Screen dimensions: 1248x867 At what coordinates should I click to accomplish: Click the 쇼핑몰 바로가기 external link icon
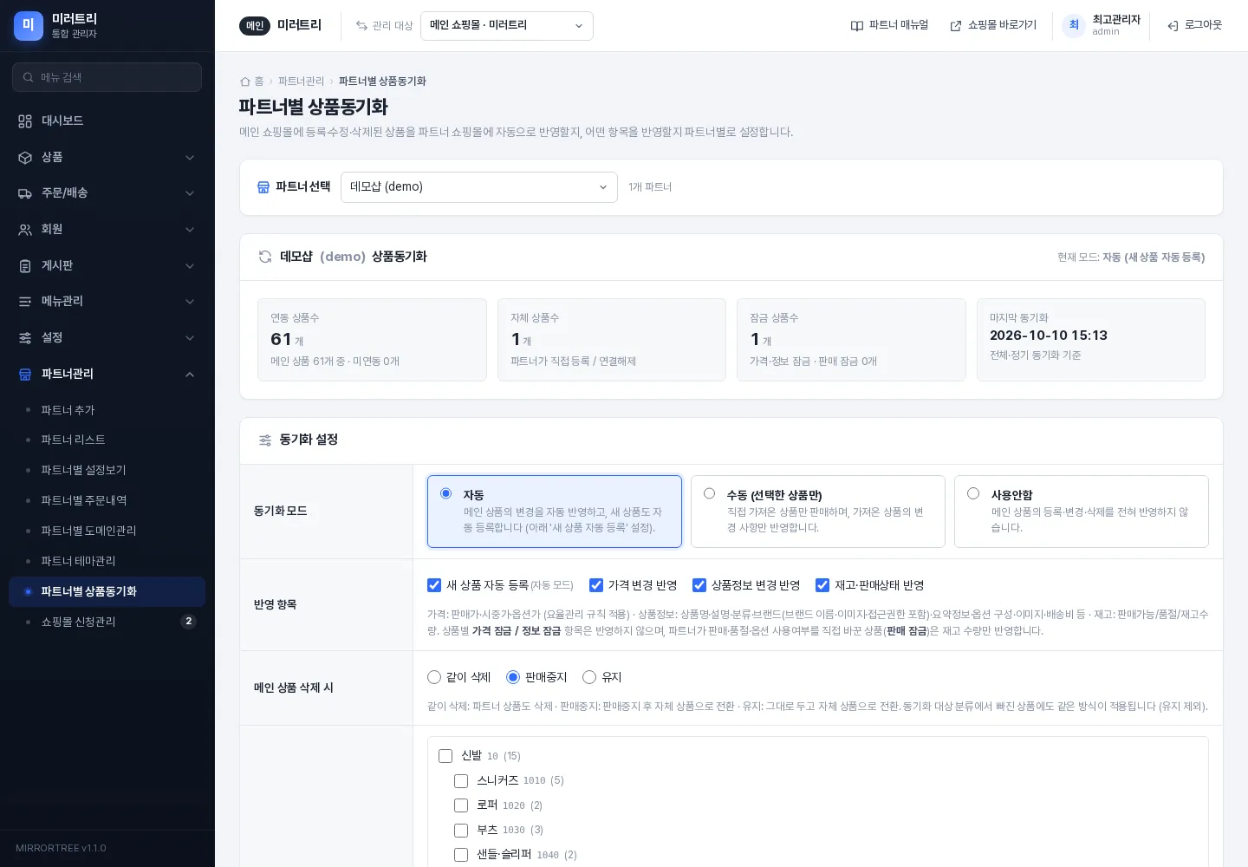[x=956, y=26]
